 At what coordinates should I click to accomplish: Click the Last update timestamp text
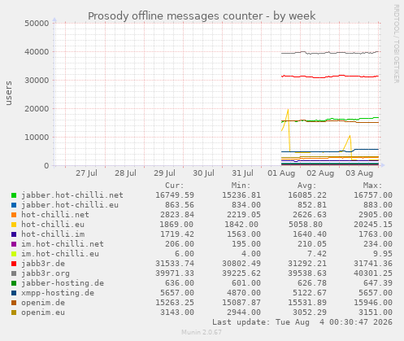point(302,322)
